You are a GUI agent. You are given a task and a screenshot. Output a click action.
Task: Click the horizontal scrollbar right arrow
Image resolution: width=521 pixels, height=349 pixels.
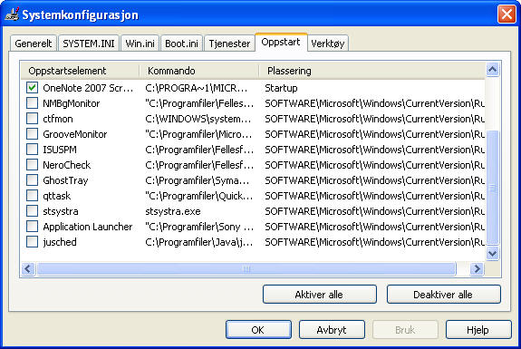(x=477, y=268)
